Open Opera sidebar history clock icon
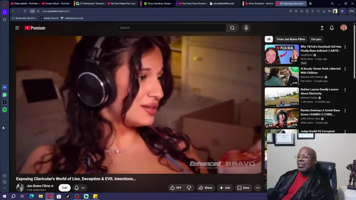 (4, 182)
